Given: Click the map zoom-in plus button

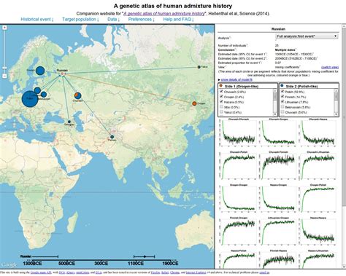Looking at the screenshot, I should tap(4, 28).
